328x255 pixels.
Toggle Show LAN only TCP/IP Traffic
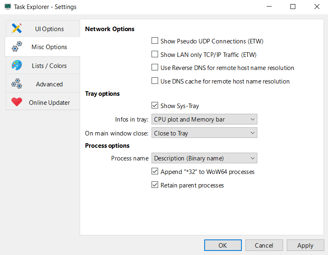click(155, 54)
